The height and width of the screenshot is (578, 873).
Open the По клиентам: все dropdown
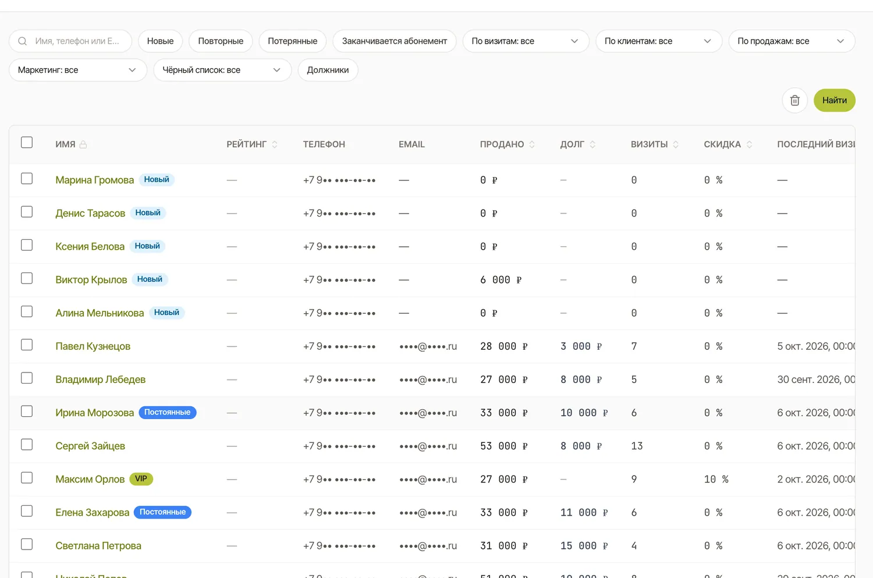pyautogui.click(x=658, y=41)
